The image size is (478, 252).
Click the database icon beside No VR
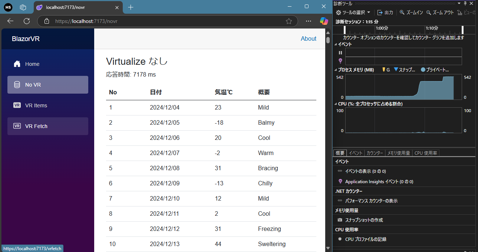click(17, 85)
